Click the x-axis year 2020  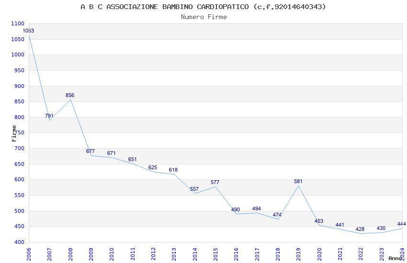[319, 254]
